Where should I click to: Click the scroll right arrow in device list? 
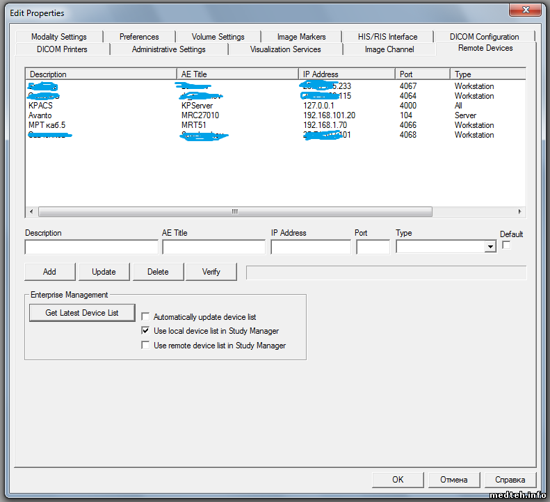(x=520, y=211)
